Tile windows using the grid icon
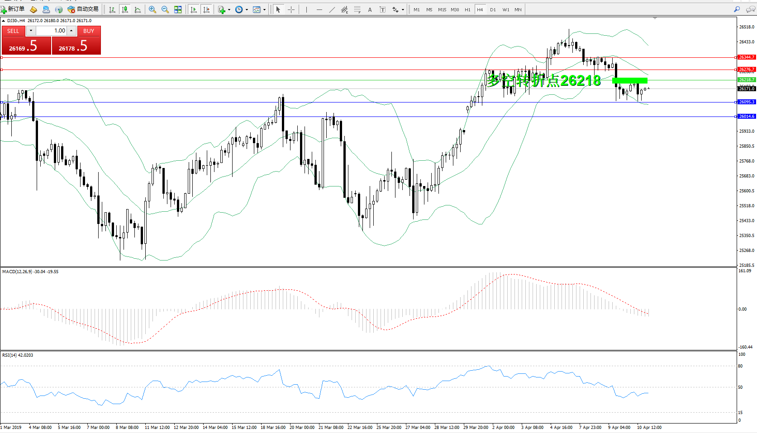The image size is (757, 433). [178, 9]
